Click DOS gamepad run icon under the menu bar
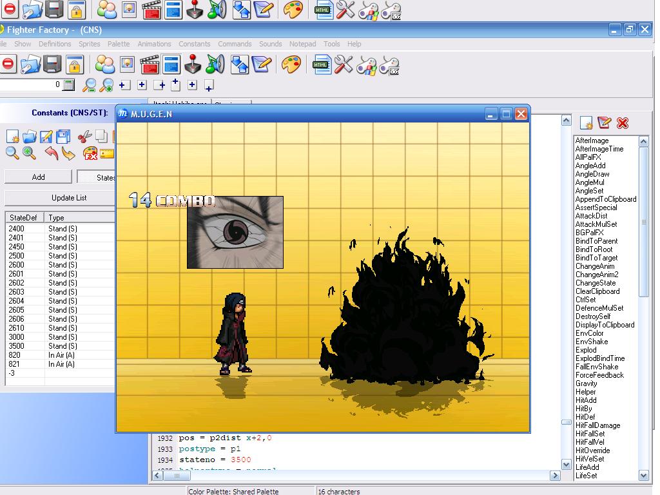The width and height of the screenshot is (660, 495). (x=389, y=66)
